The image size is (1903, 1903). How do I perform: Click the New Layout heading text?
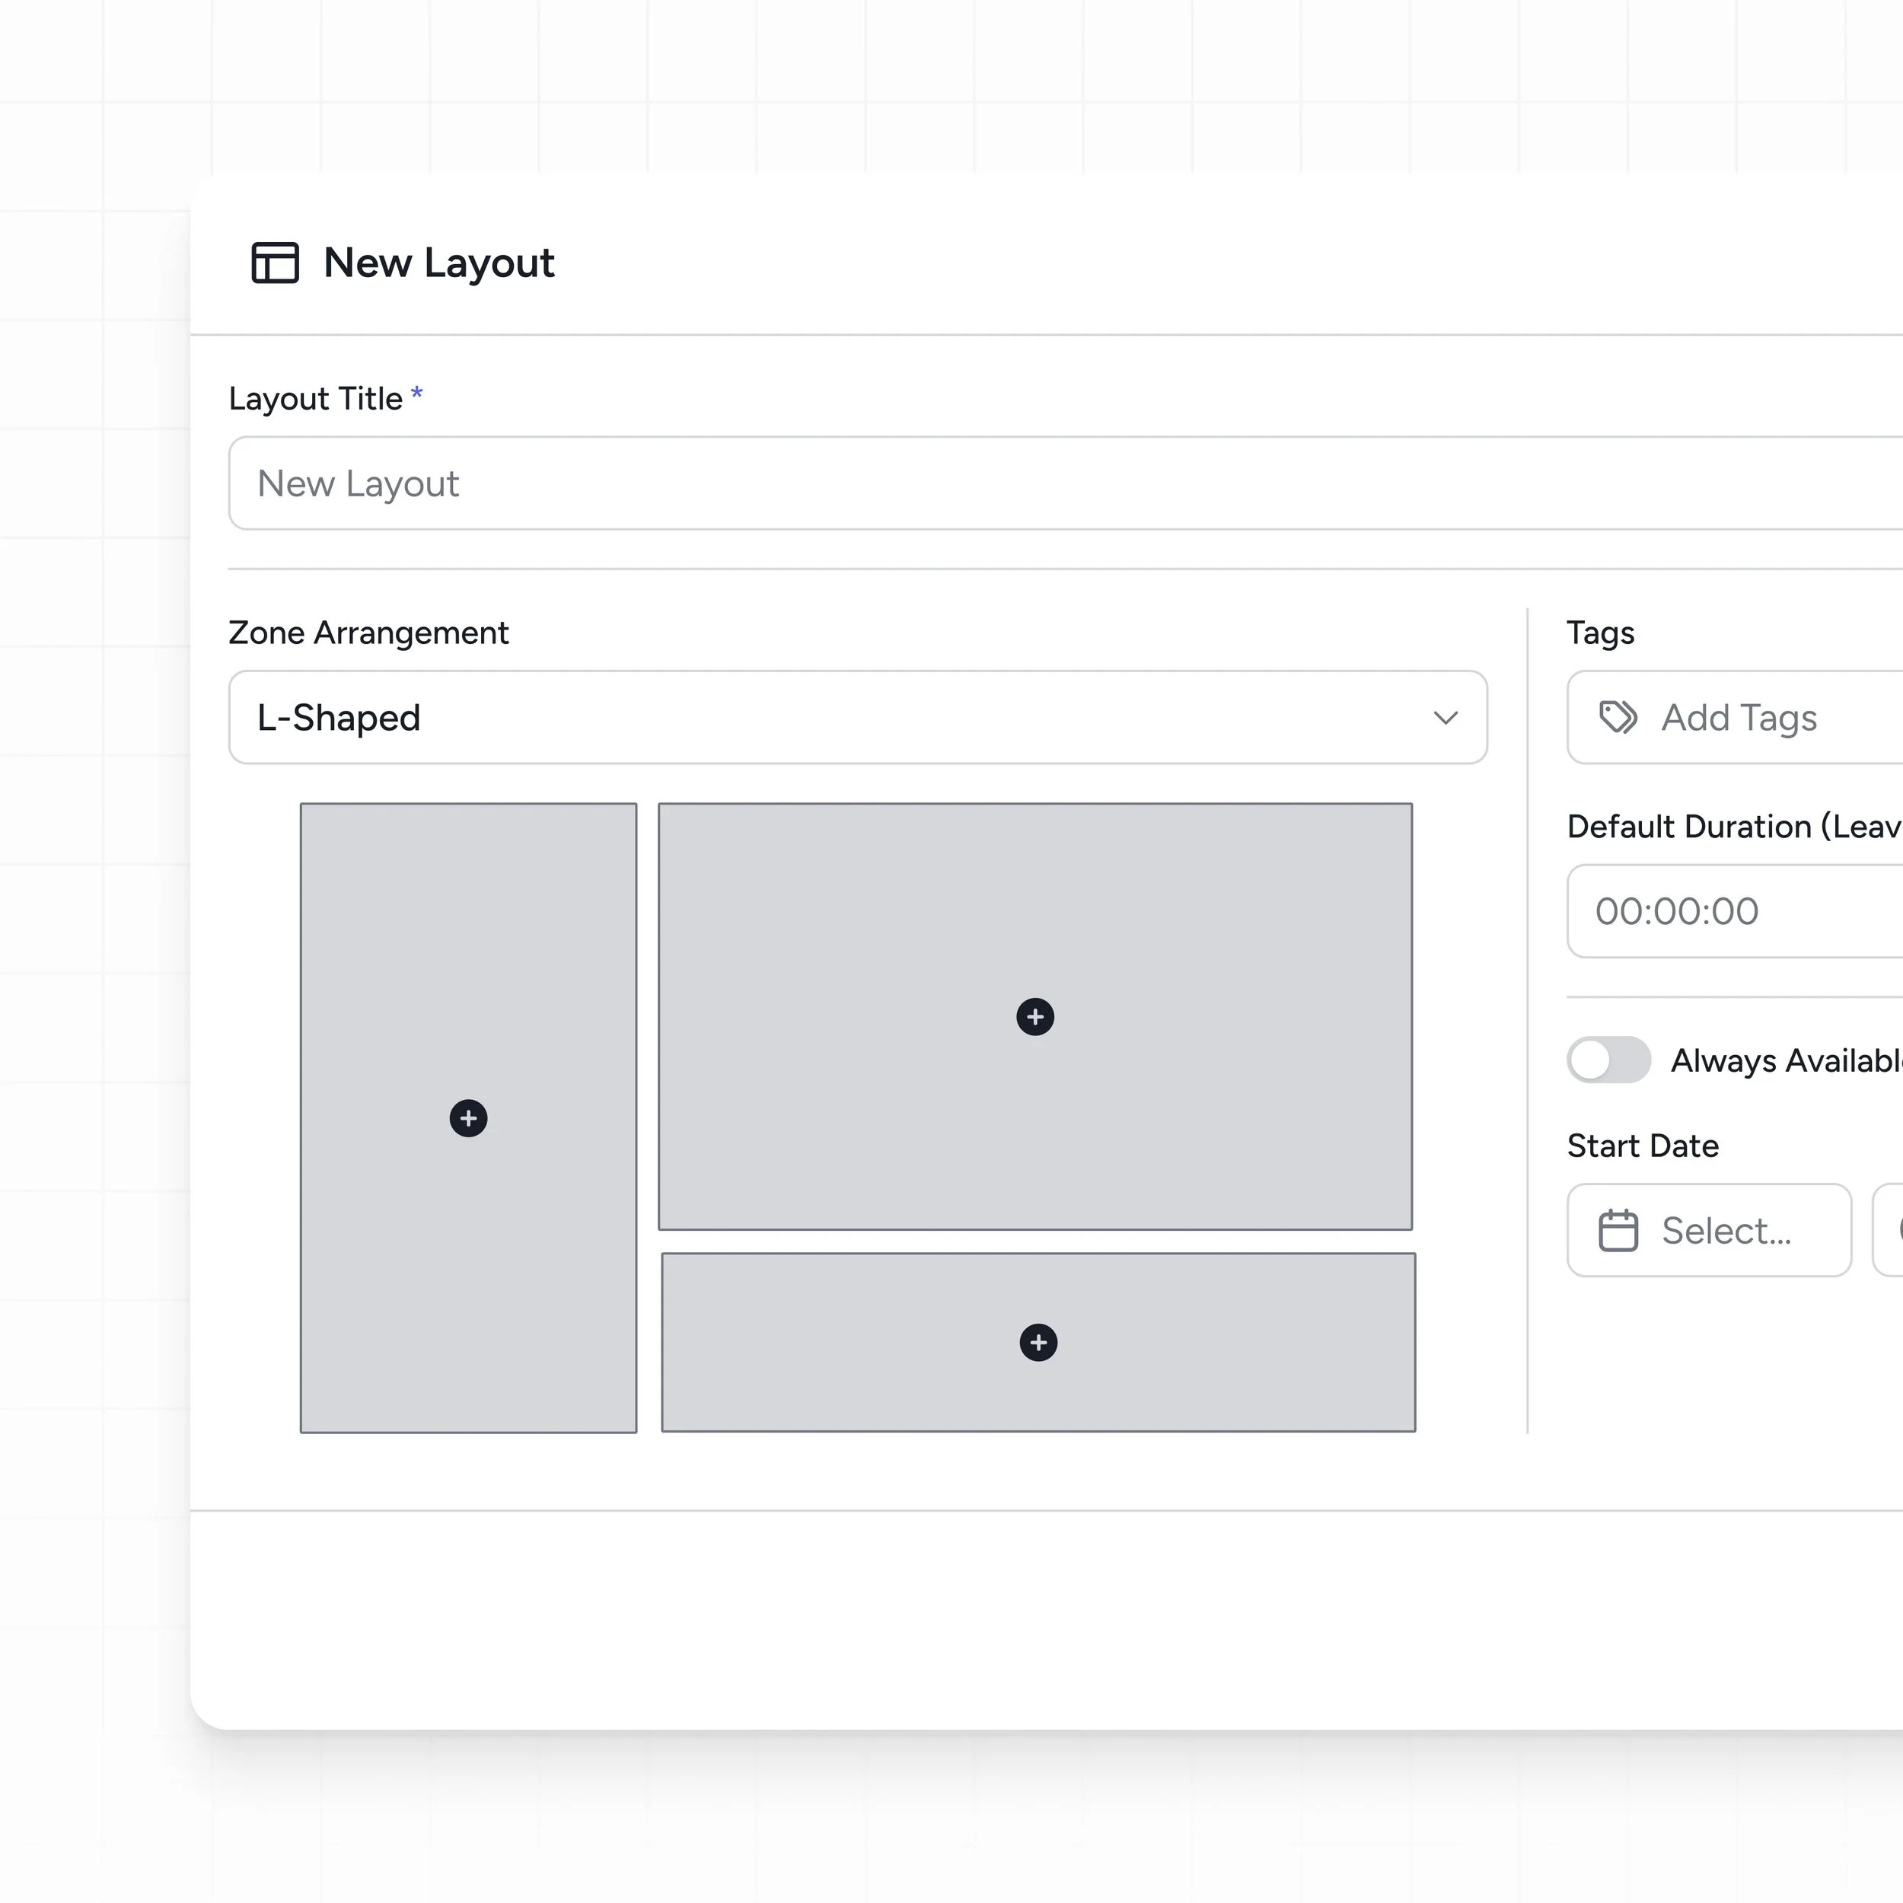coord(438,263)
